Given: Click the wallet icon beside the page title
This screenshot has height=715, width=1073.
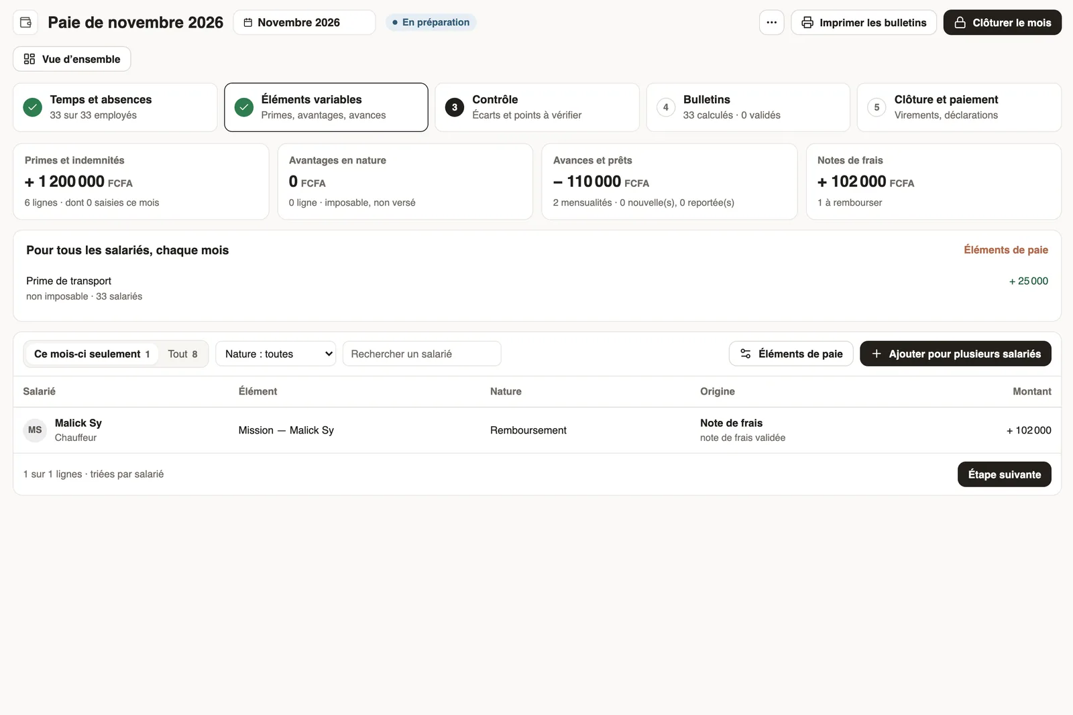Looking at the screenshot, I should click(25, 22).
